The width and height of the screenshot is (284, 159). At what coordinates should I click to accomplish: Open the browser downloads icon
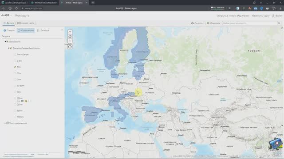click(x=280, y=8)
